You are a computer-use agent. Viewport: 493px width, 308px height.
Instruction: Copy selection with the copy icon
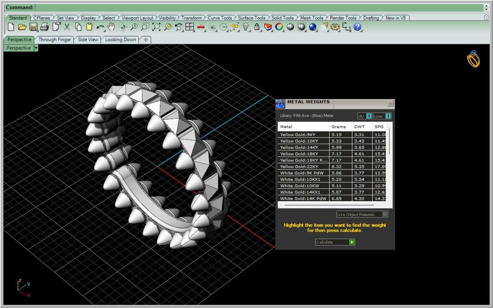78,27
